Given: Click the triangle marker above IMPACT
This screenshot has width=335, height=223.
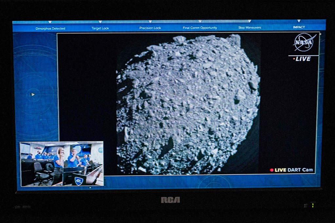Looking at the screenshot, I should [x=299, y=21].
